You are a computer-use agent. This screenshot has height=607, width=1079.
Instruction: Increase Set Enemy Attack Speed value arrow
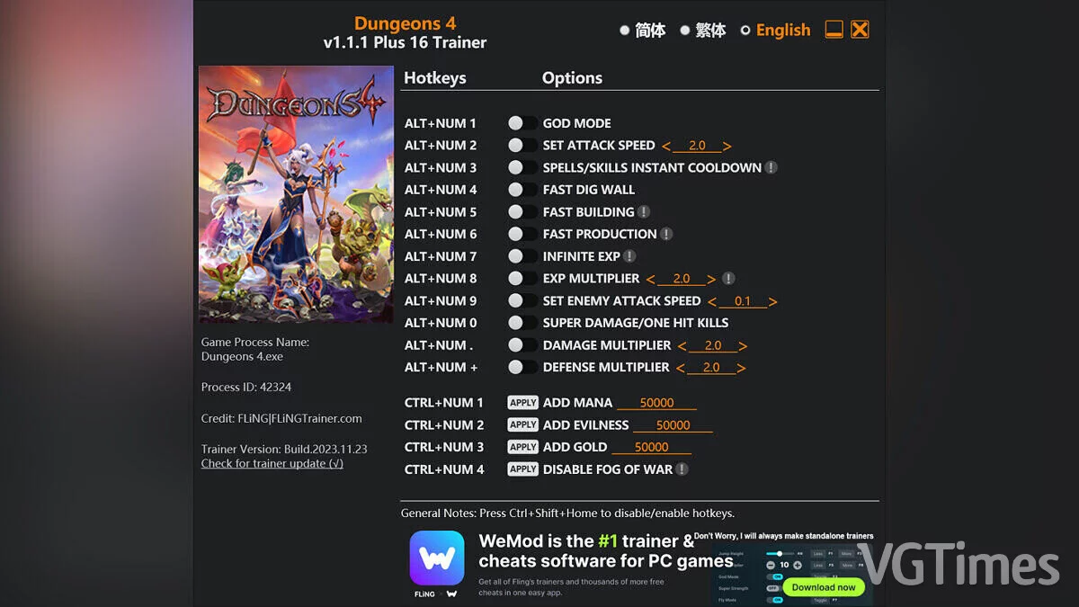[772, 301]
